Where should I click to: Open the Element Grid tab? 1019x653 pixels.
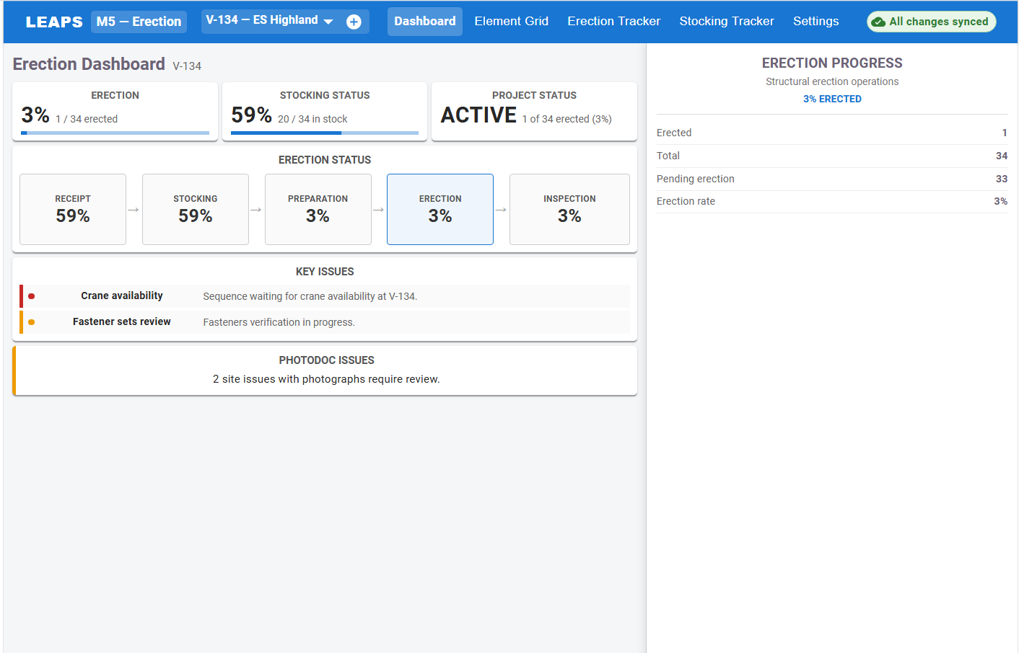(x=512, y=22)
